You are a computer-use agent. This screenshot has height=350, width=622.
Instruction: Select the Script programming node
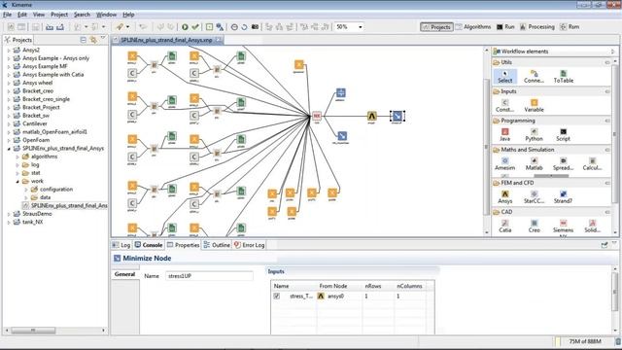click(563, 135)
